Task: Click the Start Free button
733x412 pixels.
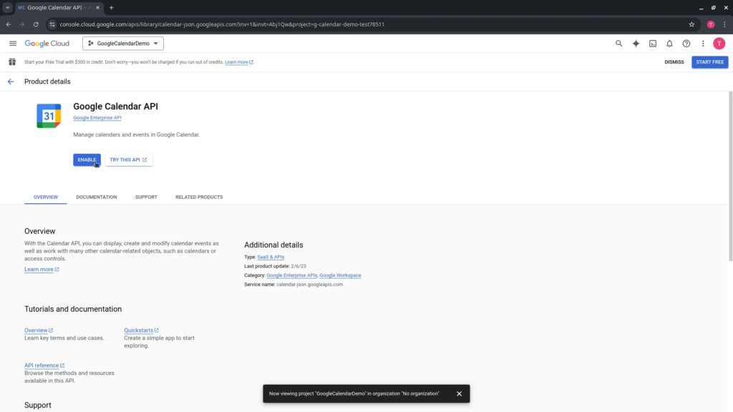Action: [x=709, y=62]
